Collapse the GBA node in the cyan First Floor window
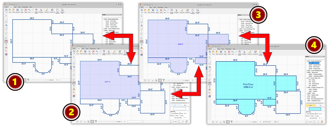The height and width of the screenshot is (126, 329). tap(307, 71)
